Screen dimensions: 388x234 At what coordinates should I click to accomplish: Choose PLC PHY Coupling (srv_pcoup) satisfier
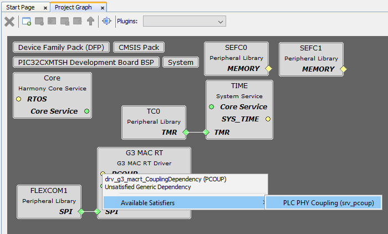point(323,203)
